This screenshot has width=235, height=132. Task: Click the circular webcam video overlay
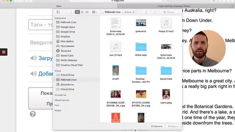[x=207, y=48]
